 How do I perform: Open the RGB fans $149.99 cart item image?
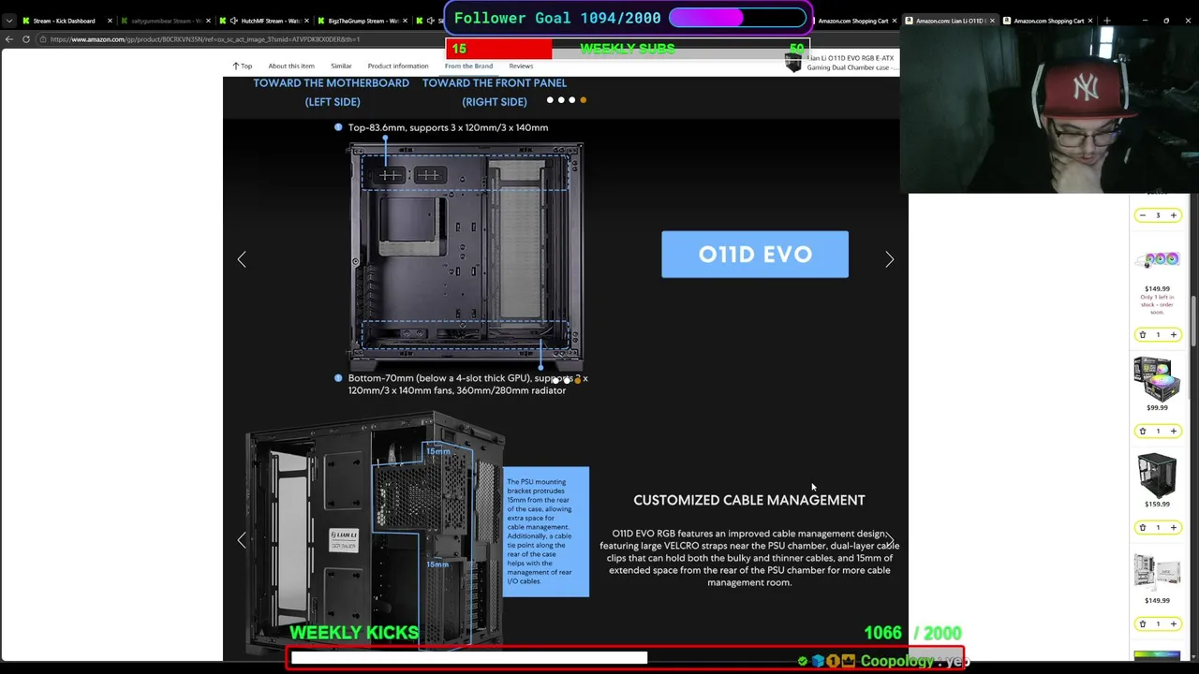pos(1158,259)
